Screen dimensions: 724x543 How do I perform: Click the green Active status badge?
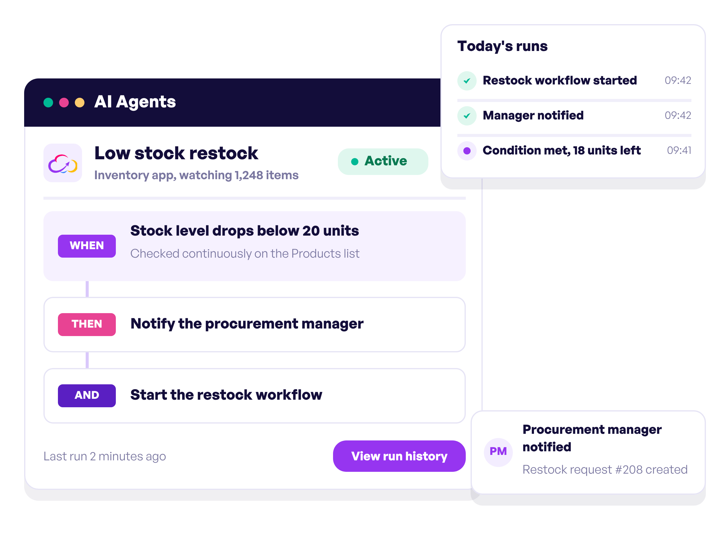[383, 161]
